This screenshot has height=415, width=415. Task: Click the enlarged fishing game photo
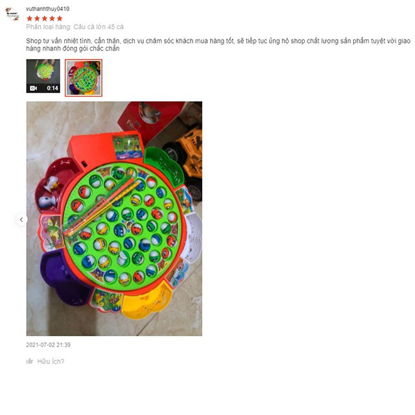(x=114, y=219)
